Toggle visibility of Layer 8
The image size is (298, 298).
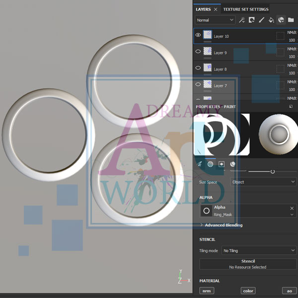[198, 68]
